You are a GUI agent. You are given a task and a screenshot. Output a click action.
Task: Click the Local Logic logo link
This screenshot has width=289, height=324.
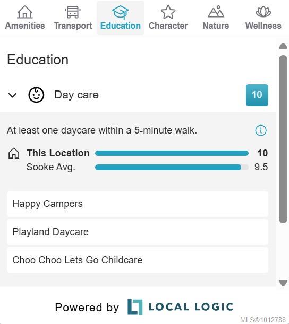(180, 307)
